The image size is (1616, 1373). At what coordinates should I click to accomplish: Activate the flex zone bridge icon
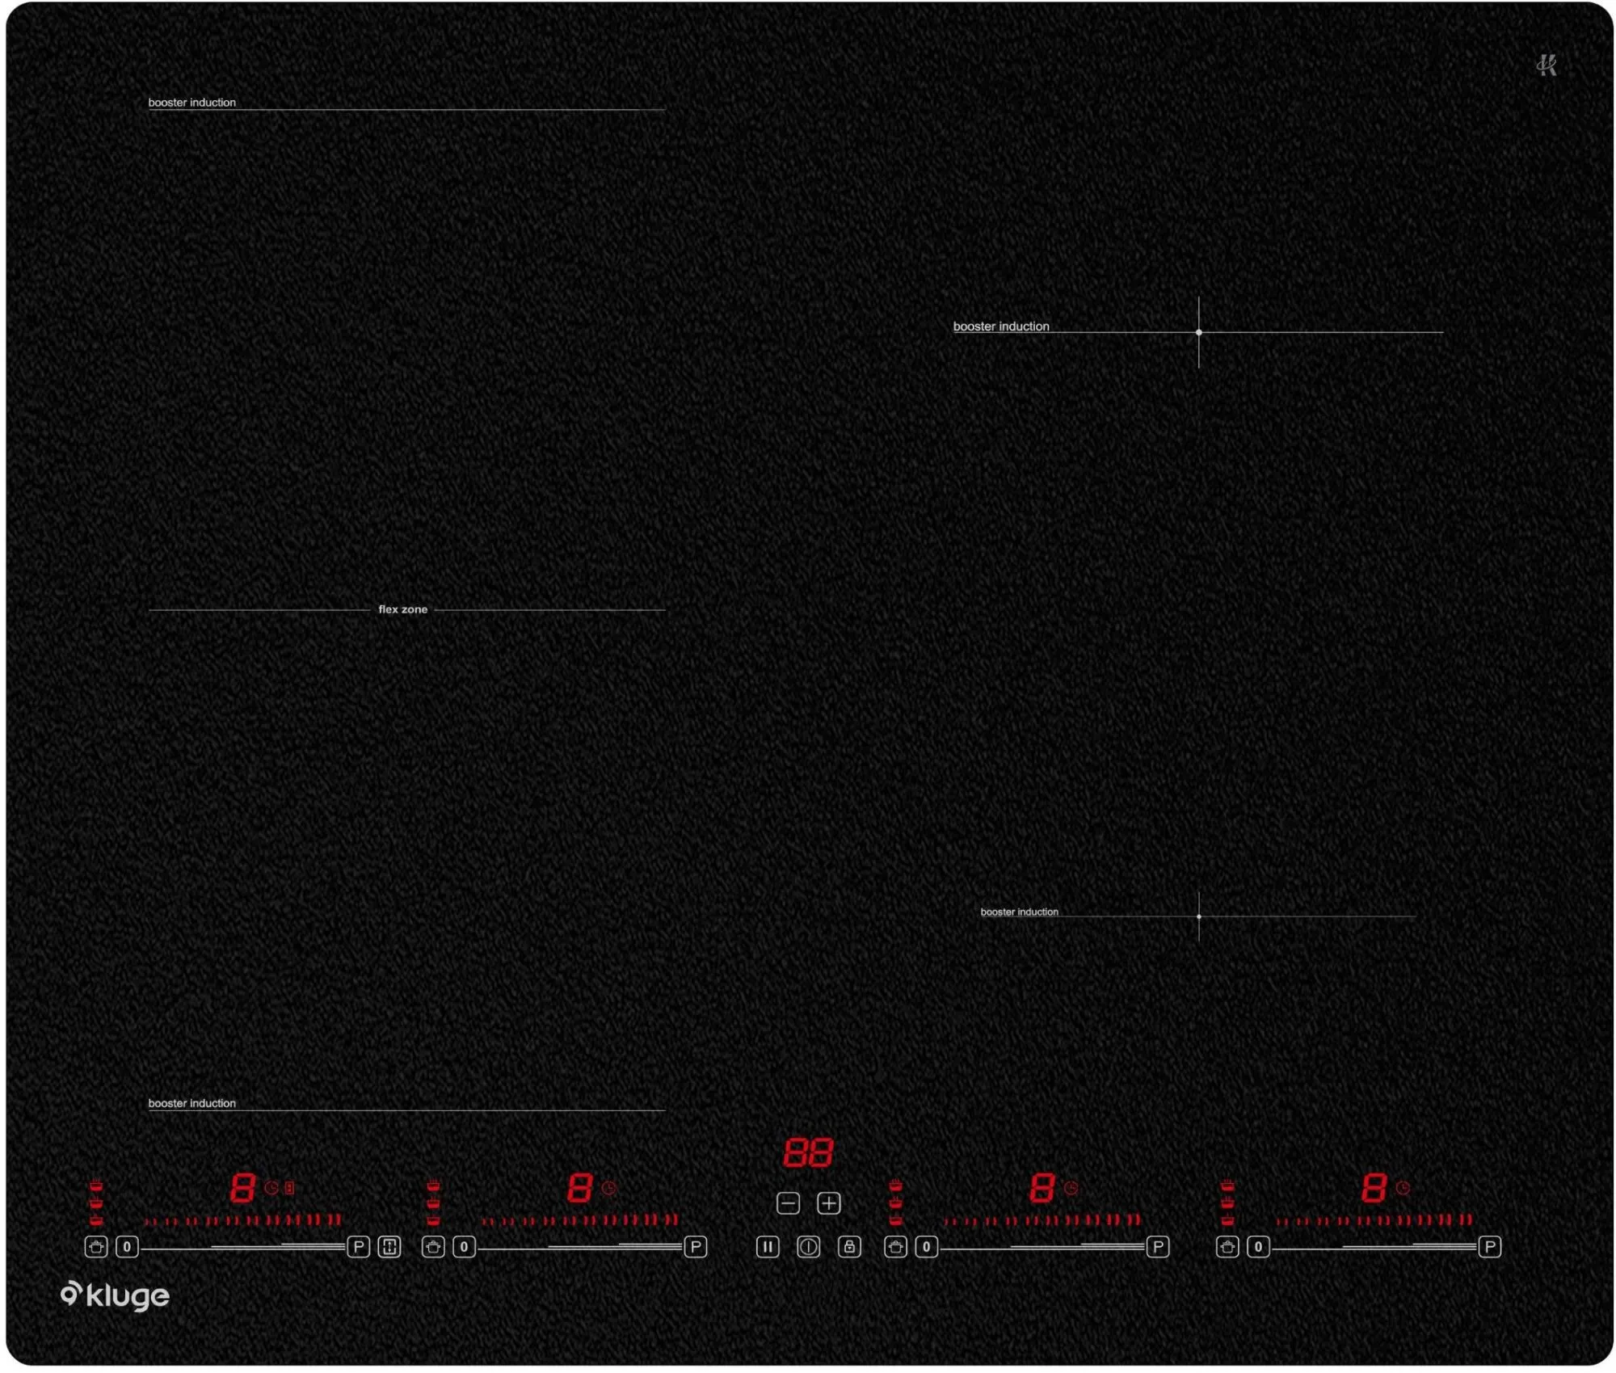tap(389, 1247)
